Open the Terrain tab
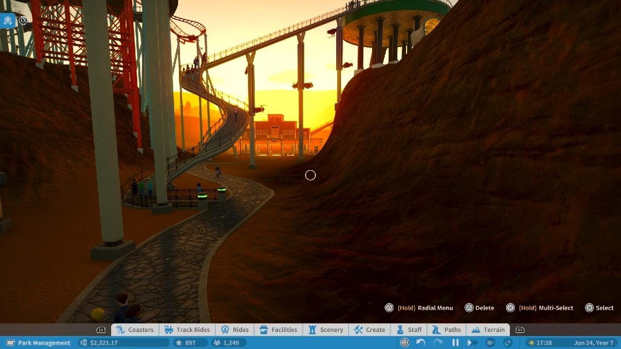 (488, 330)
